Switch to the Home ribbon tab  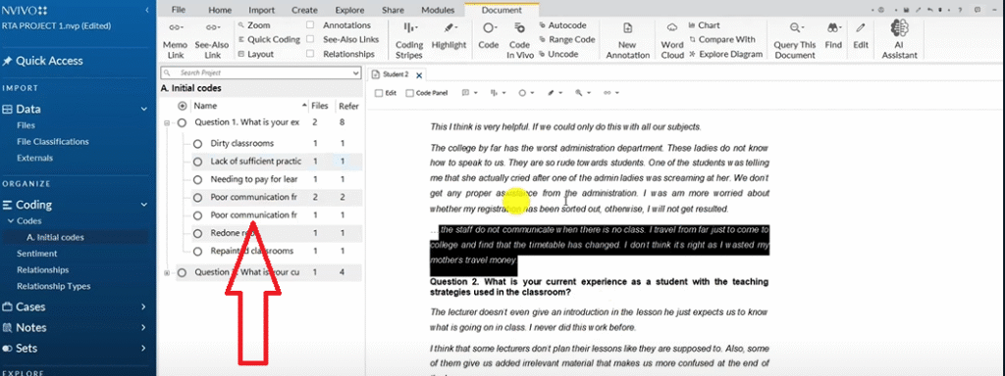pyautogui.click(x=220, y=10)
